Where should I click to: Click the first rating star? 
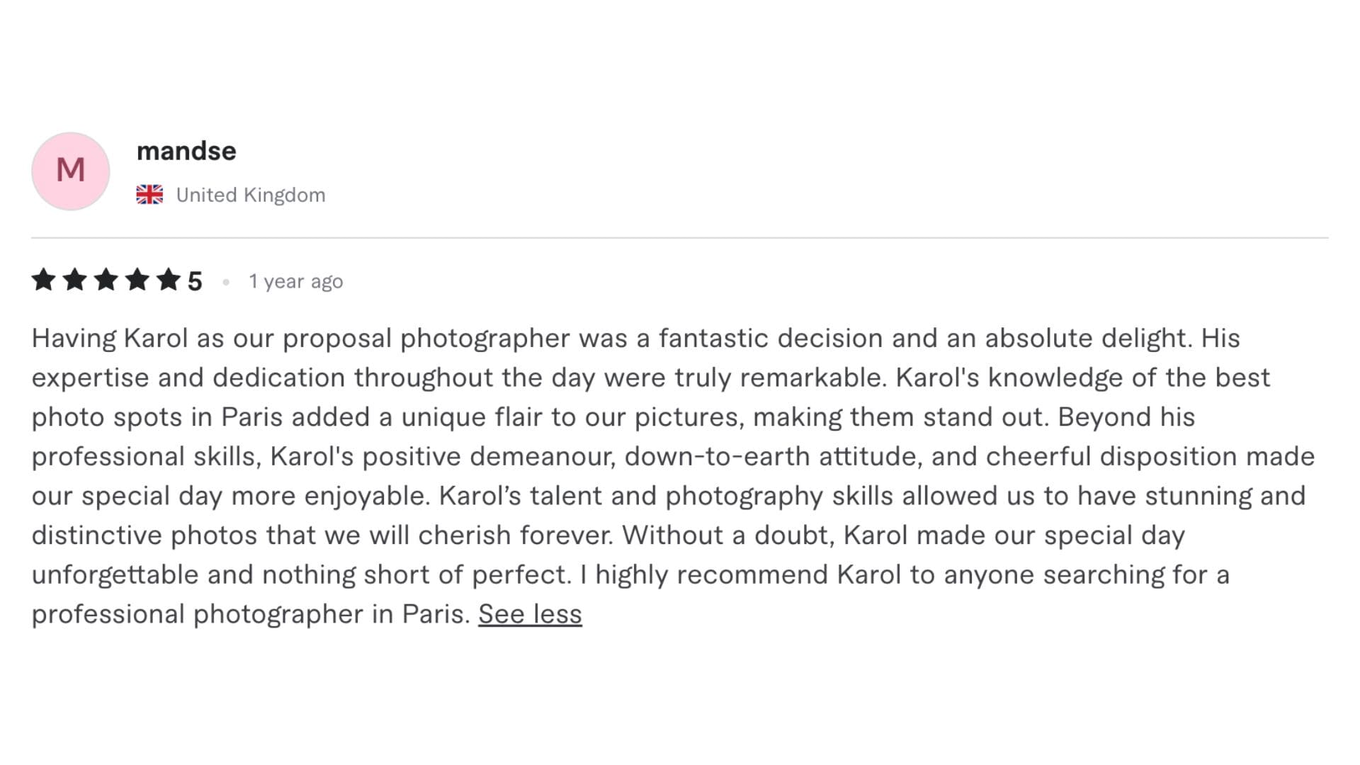point(44,280)
